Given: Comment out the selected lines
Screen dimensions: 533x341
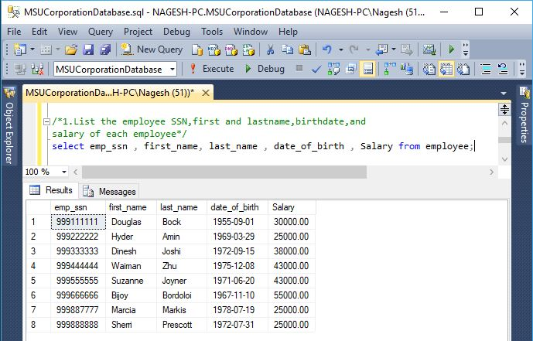Looking at the screenshot, I should (x=486, y=70).
